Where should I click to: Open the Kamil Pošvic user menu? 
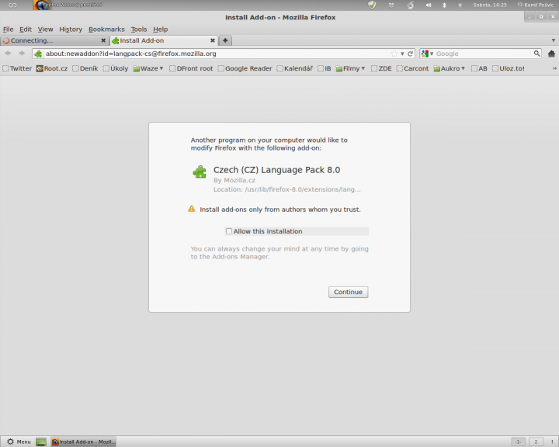pyautogui.click(x=536, y=5)
